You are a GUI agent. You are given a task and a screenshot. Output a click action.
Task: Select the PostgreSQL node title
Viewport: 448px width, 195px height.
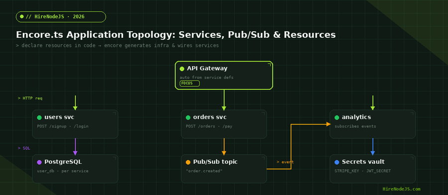tap(63, 162)
